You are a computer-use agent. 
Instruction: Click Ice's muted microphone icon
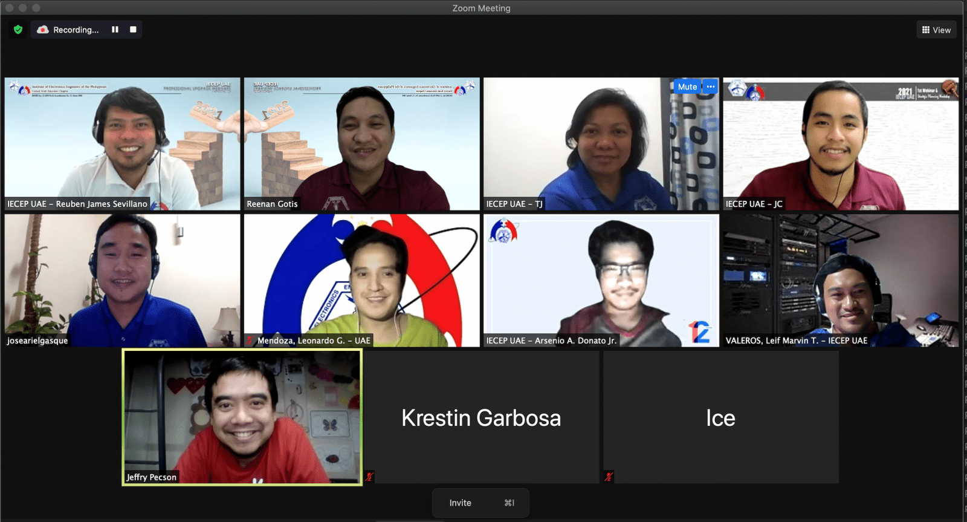pyautogui.click(x=609, y=477)
